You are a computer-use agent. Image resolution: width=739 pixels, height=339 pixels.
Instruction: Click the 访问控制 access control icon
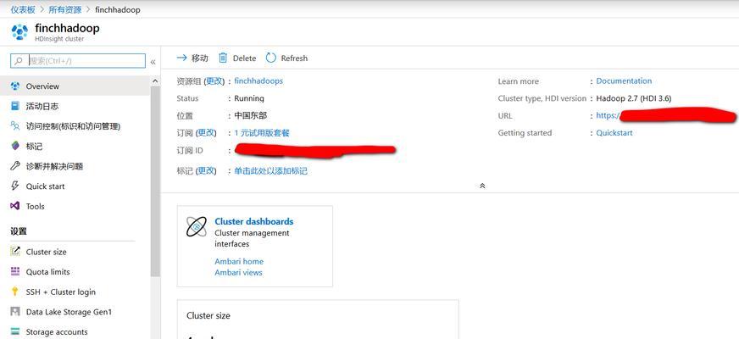(x=15, y=126)
